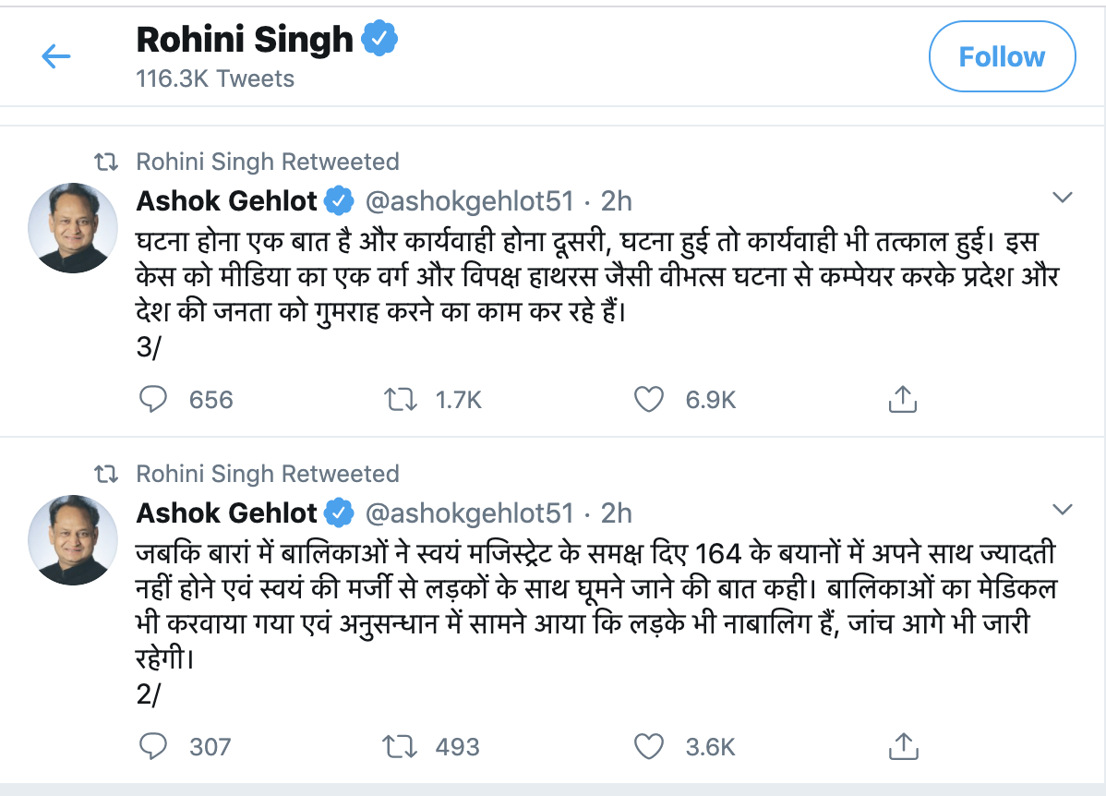Open the 2h timestamp of first tweet
Screen dimensions: 1106x796
(617, 200)
